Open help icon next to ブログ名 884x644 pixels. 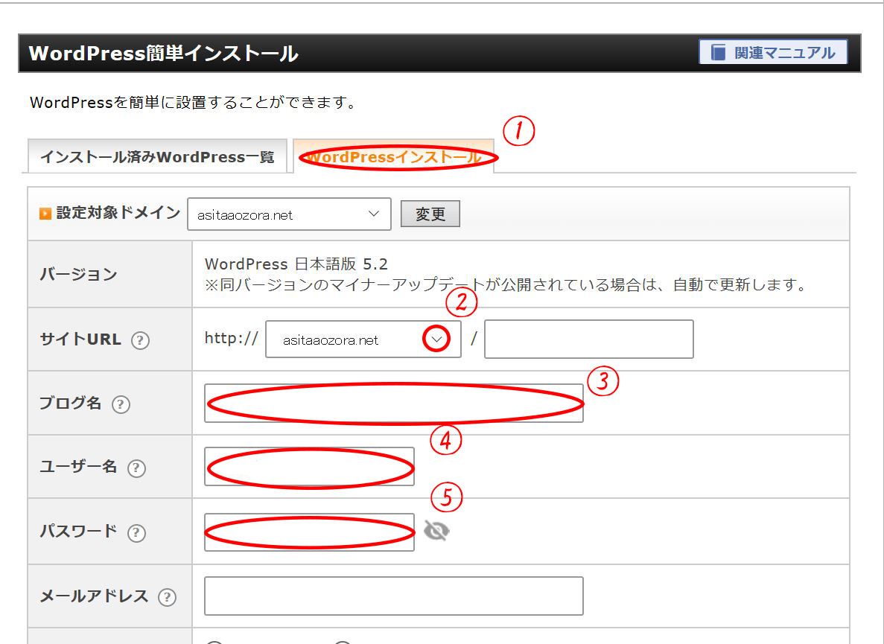point(121,404)
